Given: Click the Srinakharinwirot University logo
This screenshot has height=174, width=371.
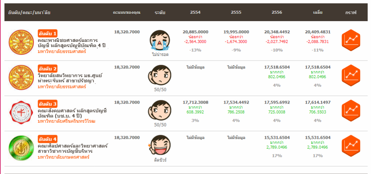Looking at the screenshot, I should [x=21, y=111].
